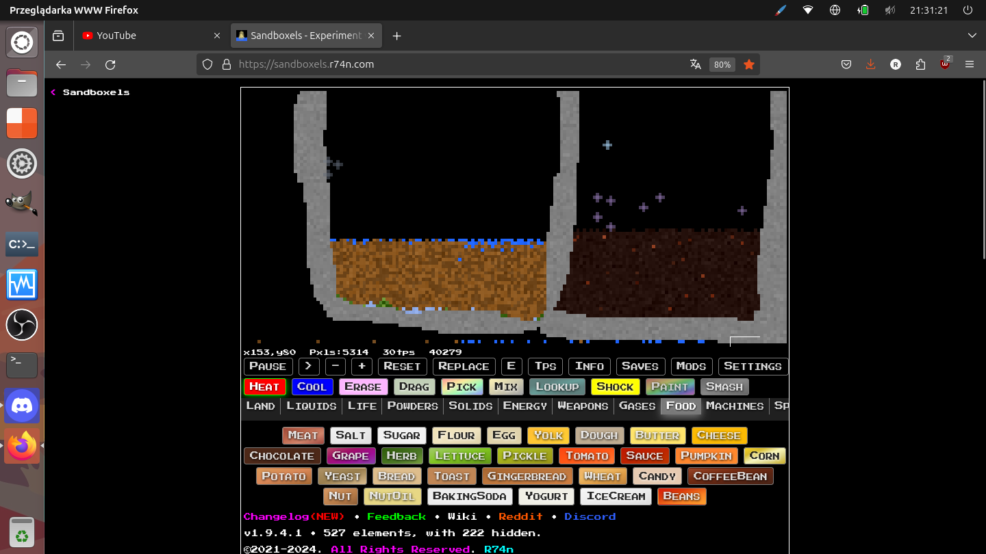The width and height of the screenshot is (986, 554).
Task: Open the 80% zoom level control
Action: point(722,64)
